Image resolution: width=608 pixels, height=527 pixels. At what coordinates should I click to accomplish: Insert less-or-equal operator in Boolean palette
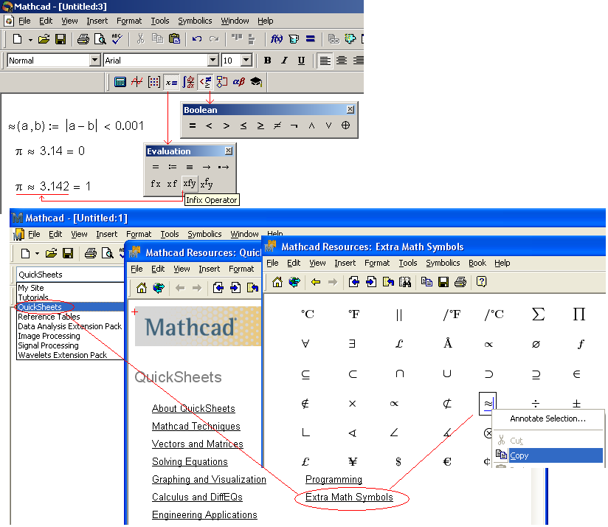(x=243, y=125)
